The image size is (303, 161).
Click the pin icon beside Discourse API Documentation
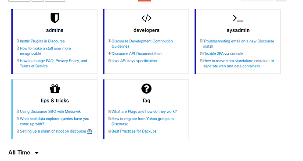(110, 53)
